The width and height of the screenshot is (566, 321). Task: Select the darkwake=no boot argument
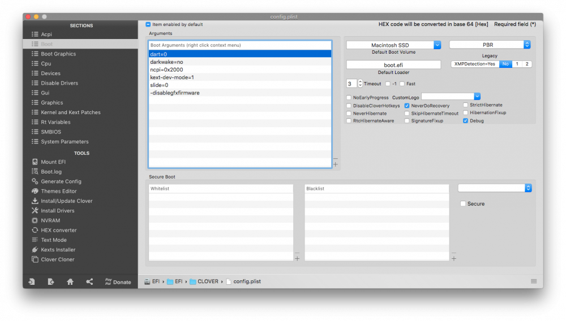pyautogui.click(x=239, y=62)
